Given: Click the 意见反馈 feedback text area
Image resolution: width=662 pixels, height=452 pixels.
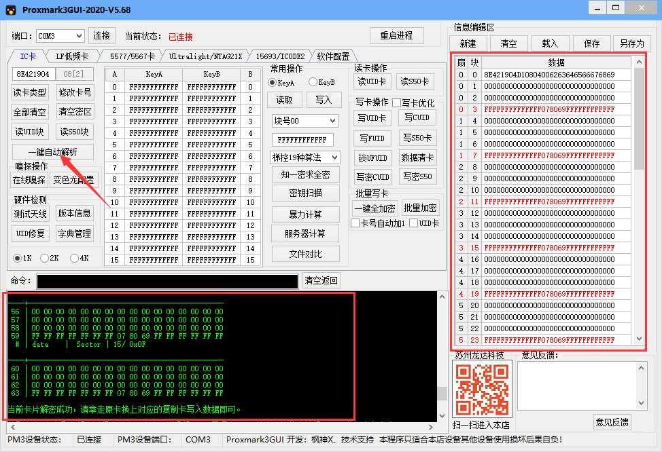Looking at the screenshot, I should [x=582, y=385].
